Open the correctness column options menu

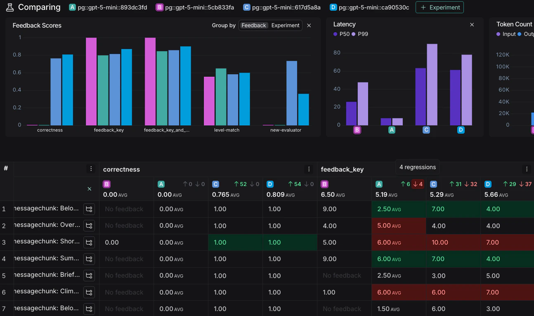click(309, 169)
